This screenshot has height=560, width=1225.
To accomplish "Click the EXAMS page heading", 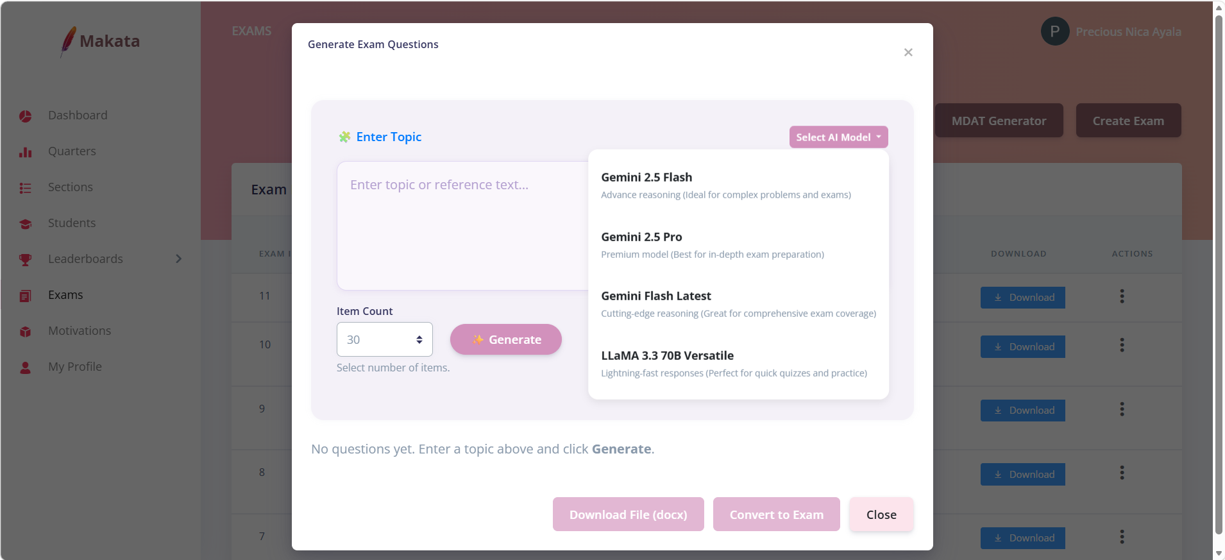I will (x=251, y=31).
